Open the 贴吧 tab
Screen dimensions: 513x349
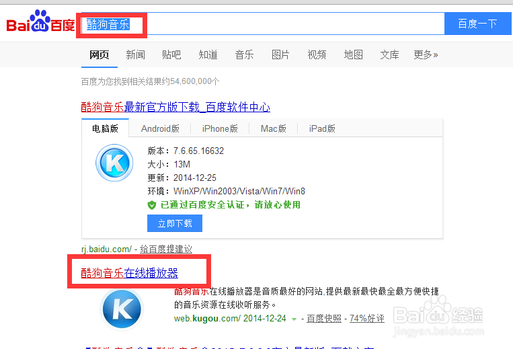pos(171,54)
